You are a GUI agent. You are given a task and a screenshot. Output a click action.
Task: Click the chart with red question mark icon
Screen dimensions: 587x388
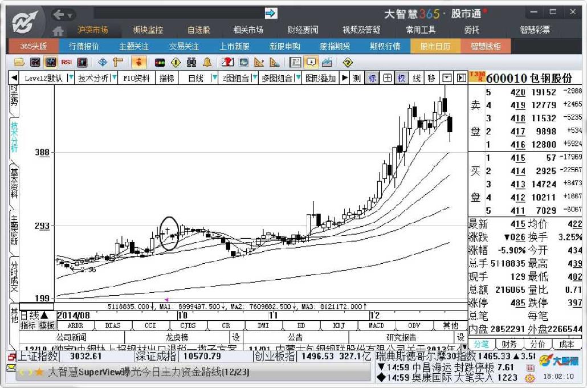(227, 62)
